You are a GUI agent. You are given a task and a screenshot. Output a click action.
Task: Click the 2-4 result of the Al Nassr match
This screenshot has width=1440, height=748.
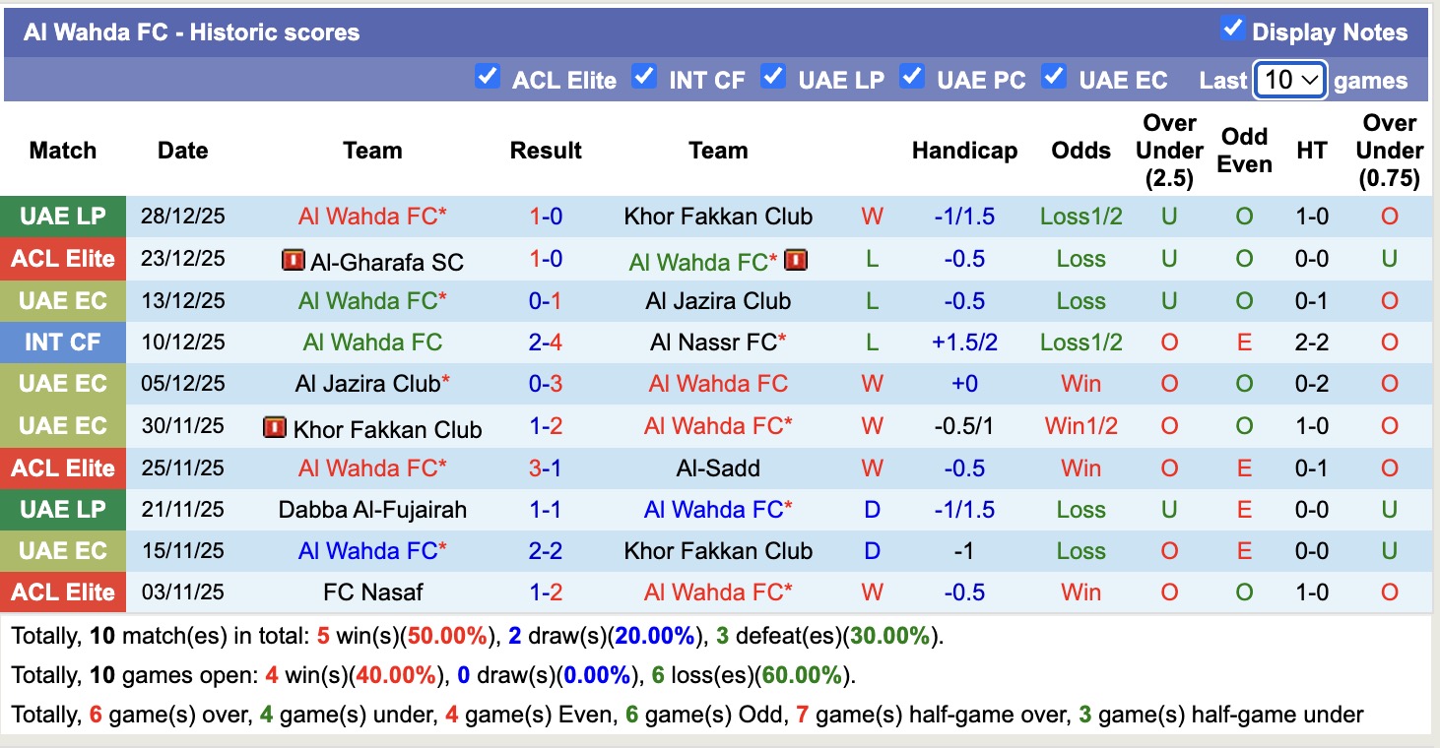546,342
